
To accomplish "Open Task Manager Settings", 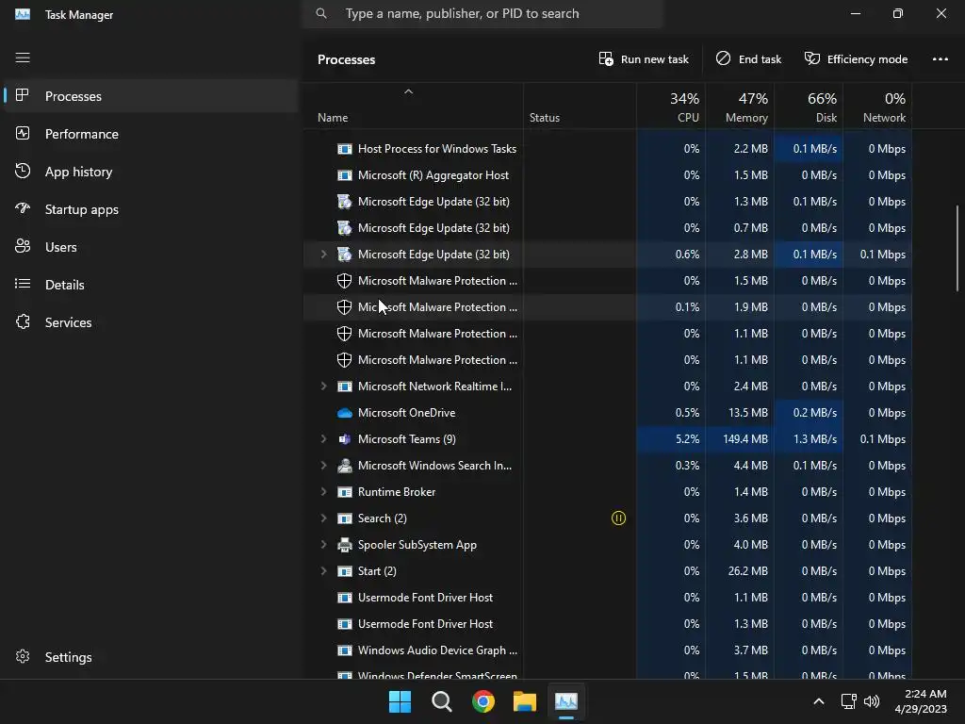I will [x=150, y=657].
